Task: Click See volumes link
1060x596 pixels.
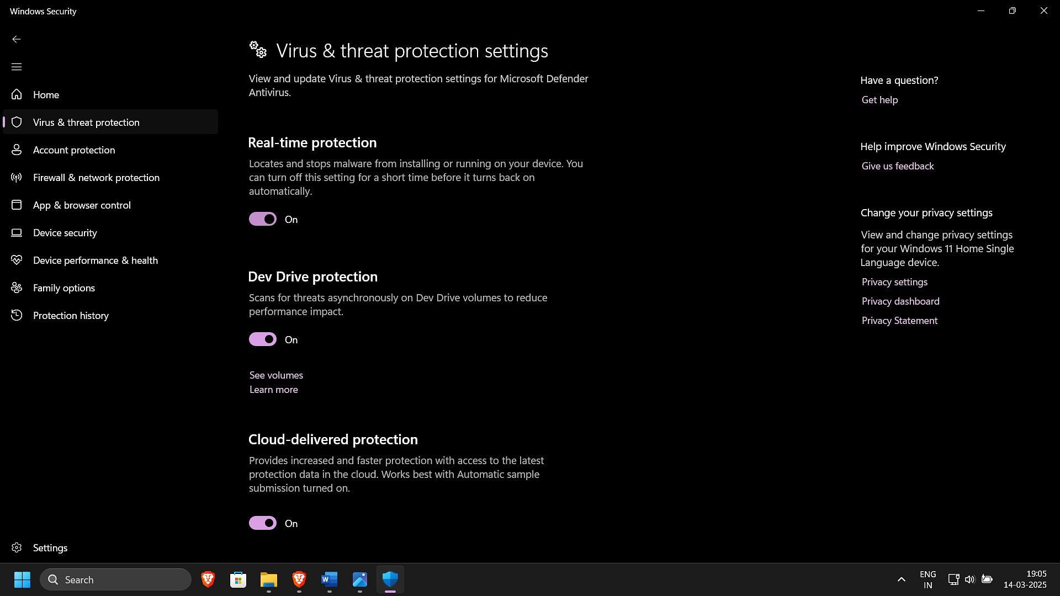Action: 276,375
